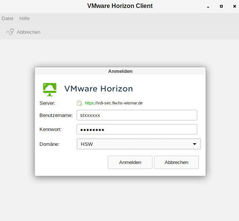This screenshot has width=239, height=221.
Task: Focus the Kennwort password field
Action: (137, 129)
